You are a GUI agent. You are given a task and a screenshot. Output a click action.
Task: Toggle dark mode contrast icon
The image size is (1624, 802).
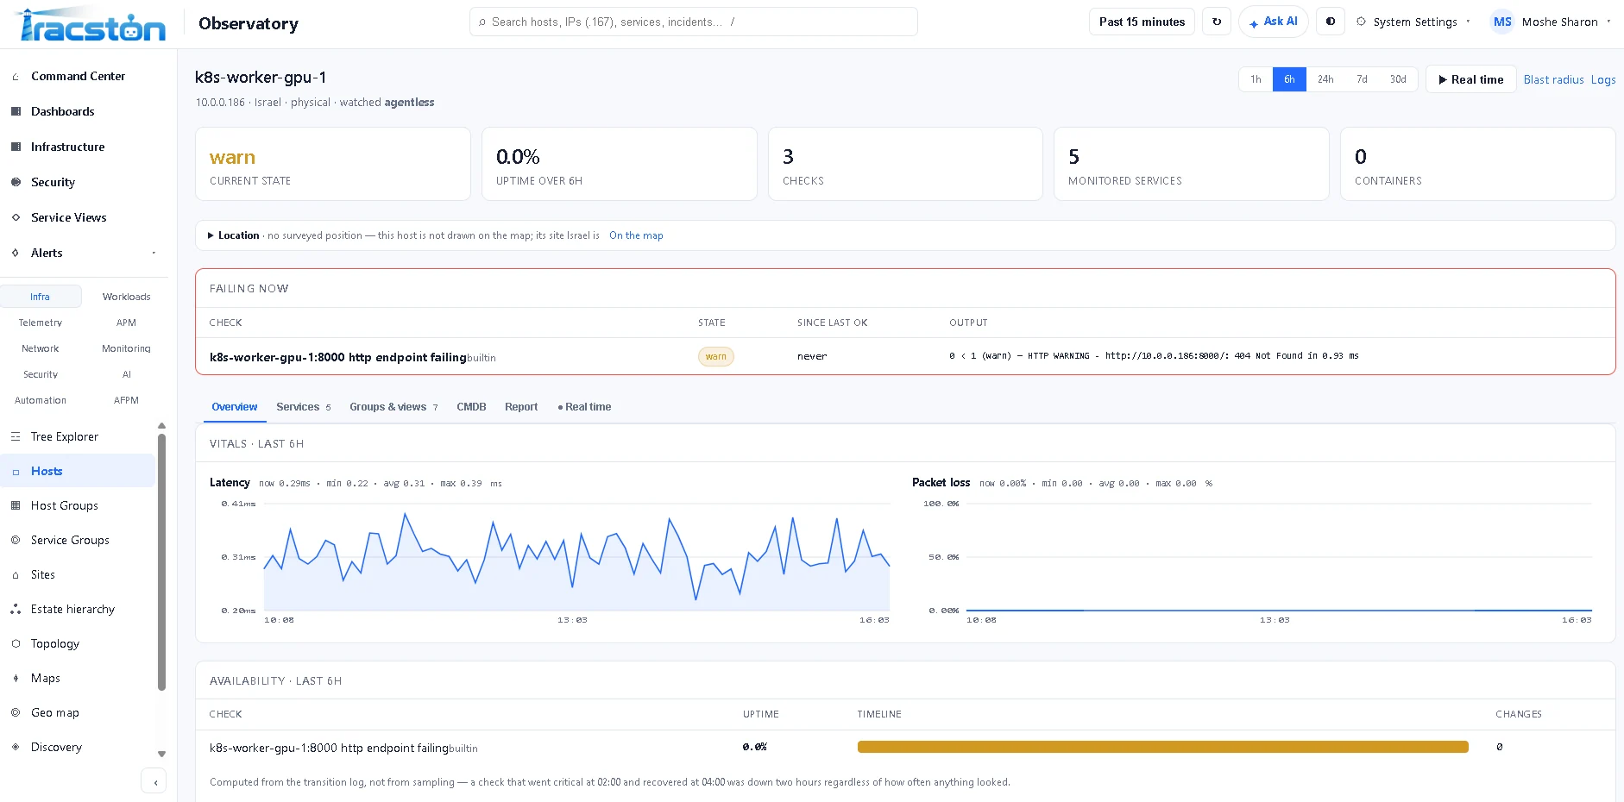(1331, 22)
